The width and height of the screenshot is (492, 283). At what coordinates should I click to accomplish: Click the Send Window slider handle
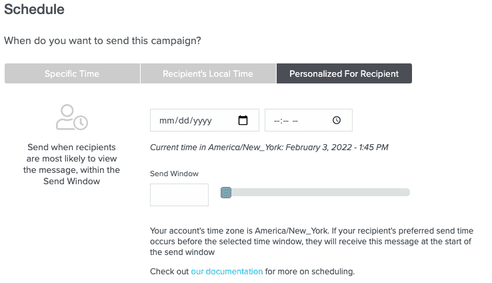[x=226, y=193]
